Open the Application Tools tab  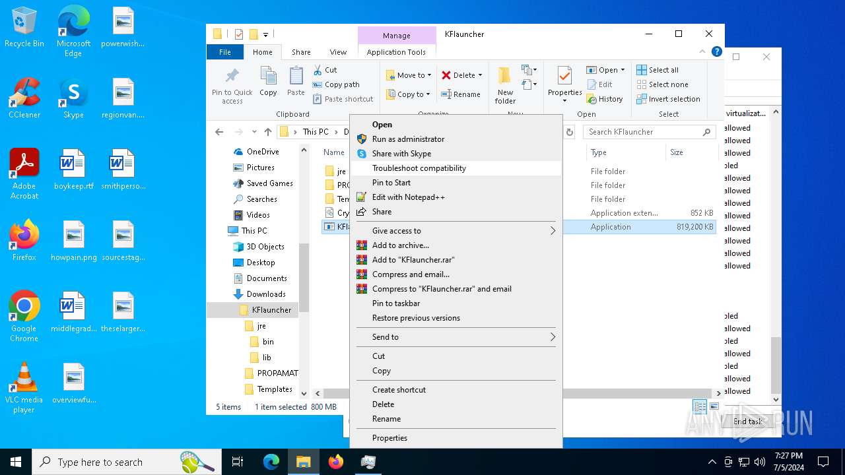[x=396, y=52]
